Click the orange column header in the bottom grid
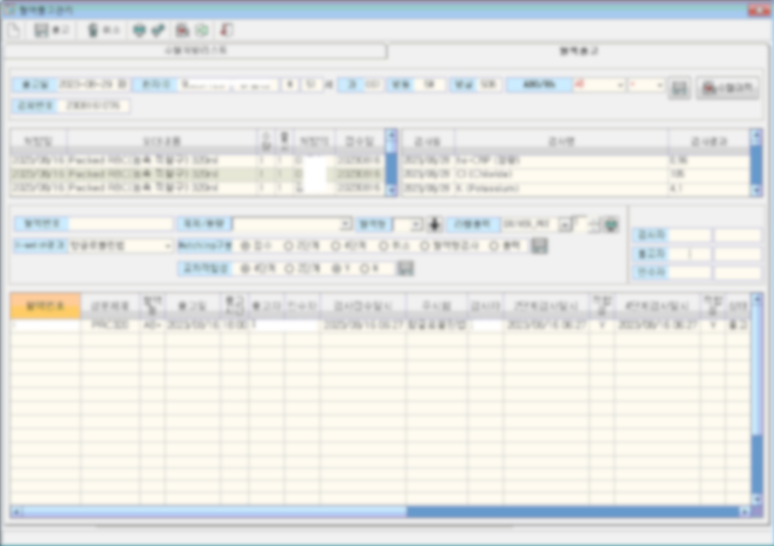Screen dimensions: 774x546 [45, 306]
